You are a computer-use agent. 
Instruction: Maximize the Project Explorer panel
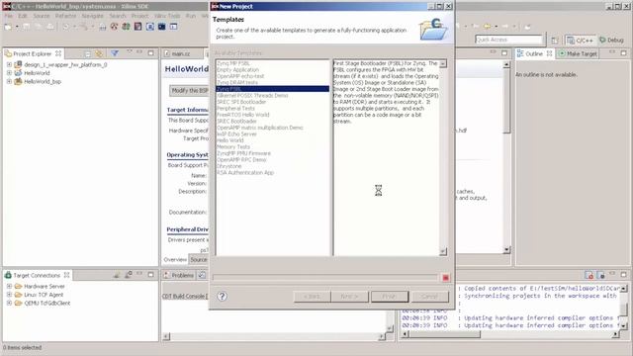click(x=150, y=52)
